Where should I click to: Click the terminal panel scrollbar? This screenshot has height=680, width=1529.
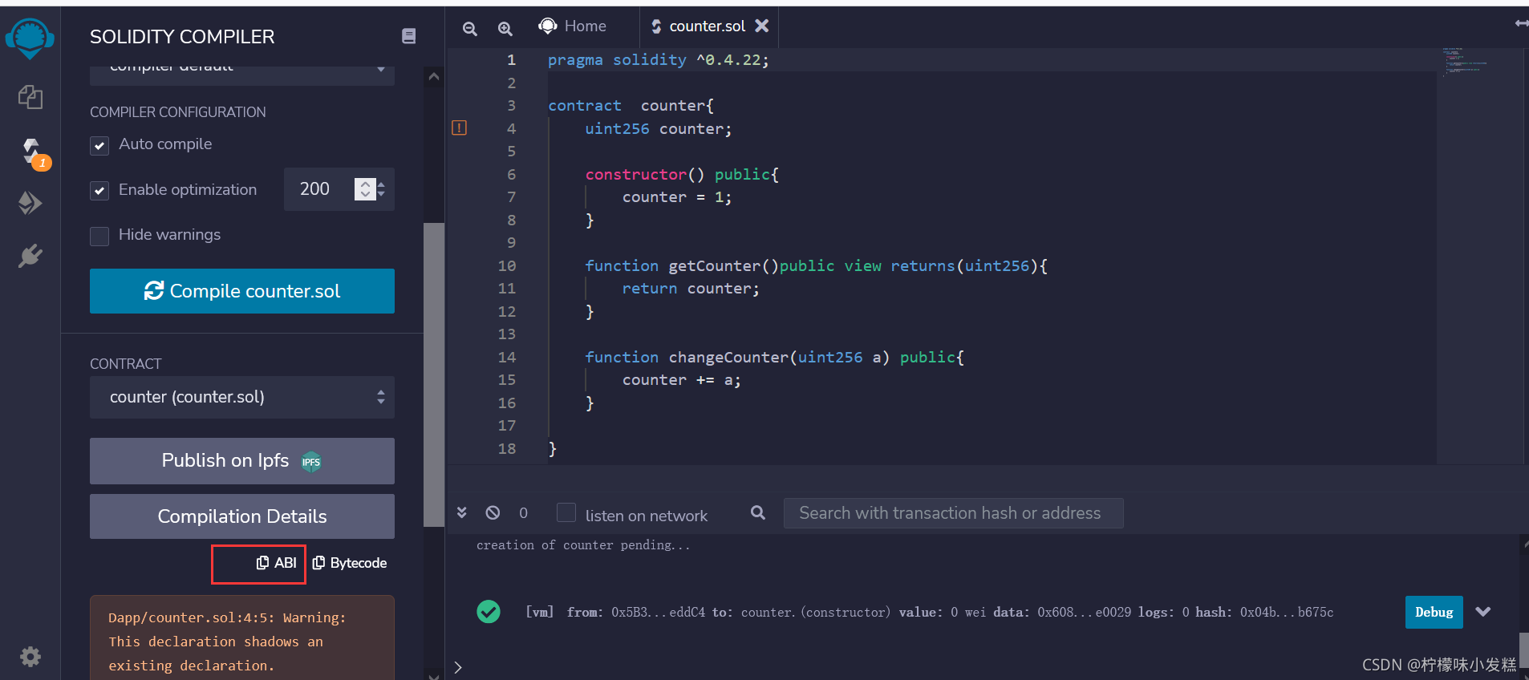(x=1523, y=650)
